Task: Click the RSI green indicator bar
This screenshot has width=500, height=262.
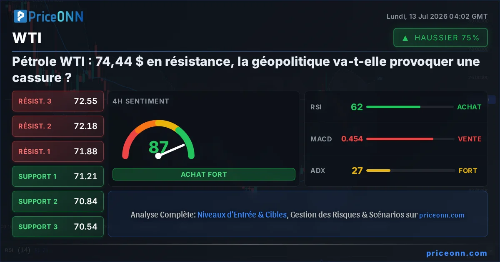Action: 393,107
